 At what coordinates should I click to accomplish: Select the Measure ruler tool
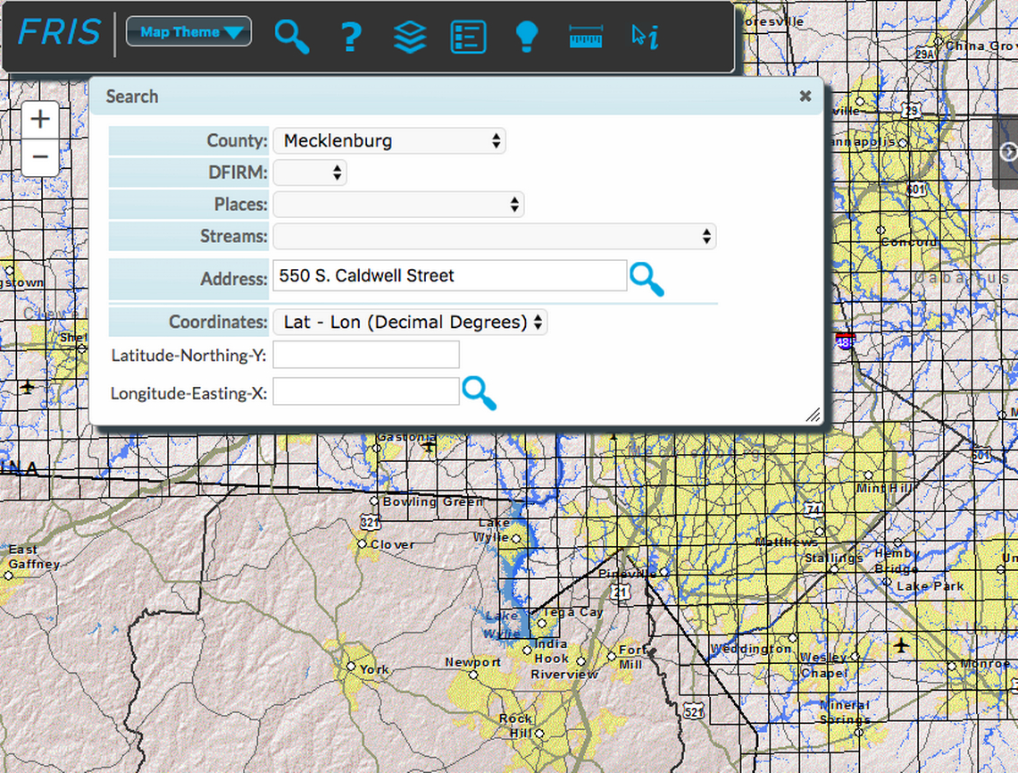[586, 37]
